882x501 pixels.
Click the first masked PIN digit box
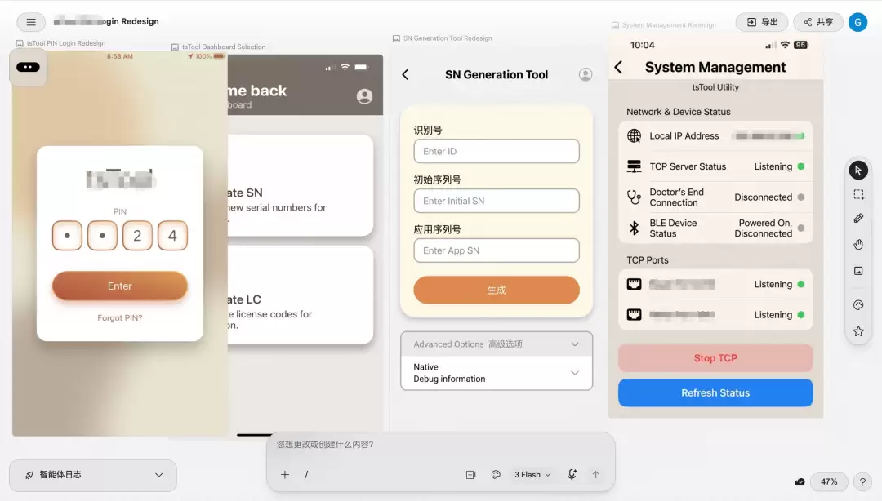67,236
